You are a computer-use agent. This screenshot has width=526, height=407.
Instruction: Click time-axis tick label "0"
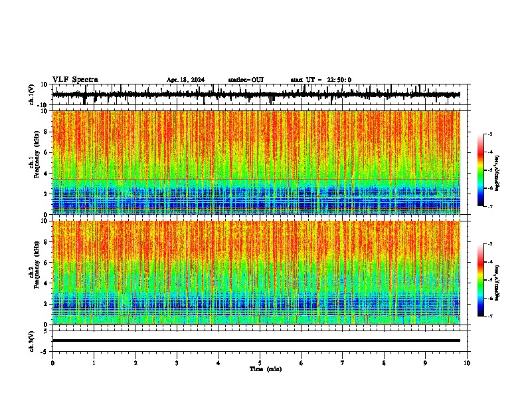pos(52,363)
